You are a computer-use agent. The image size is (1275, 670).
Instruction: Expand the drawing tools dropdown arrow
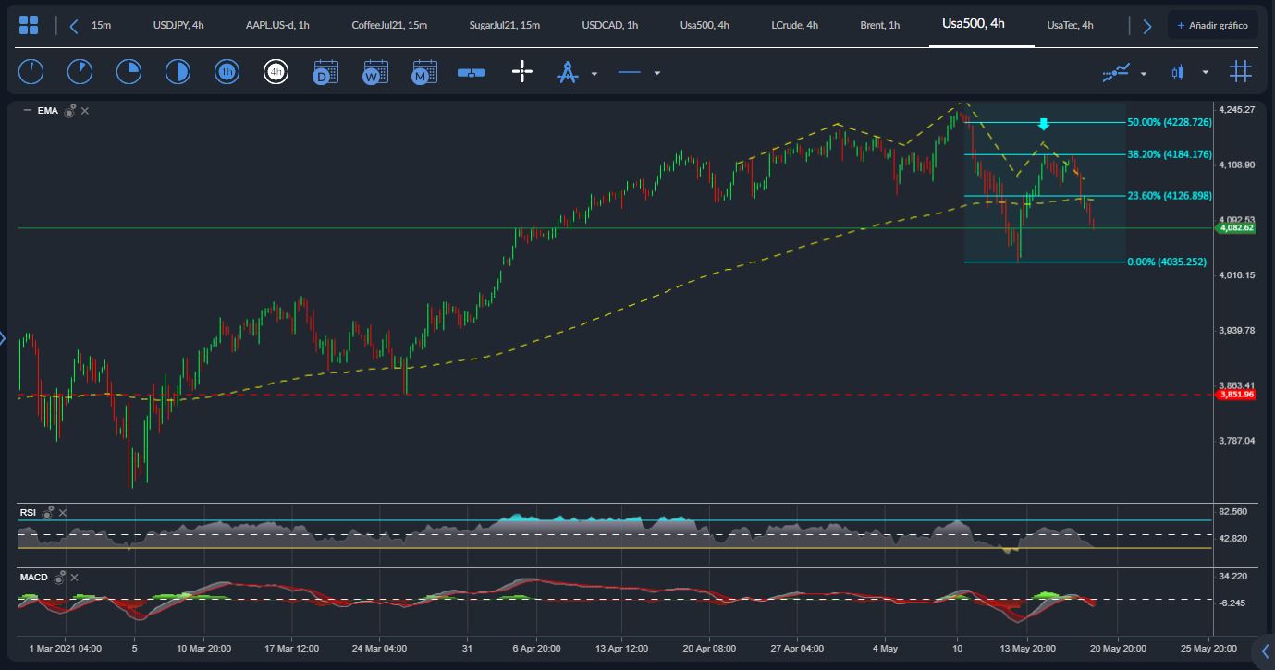point(595,73)
